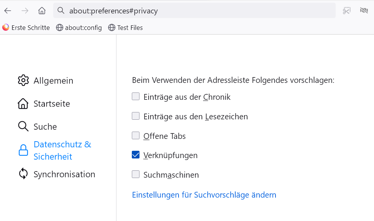Click the address bar showing about:preferences#privacy
The image size is (374, 221).
click(192, 11)
